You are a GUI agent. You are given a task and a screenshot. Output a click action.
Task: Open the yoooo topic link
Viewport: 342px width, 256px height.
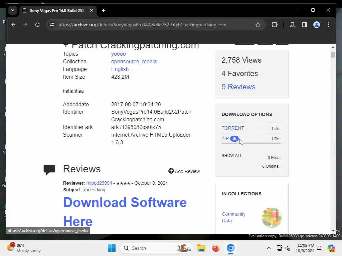click(x=119, y=54)
